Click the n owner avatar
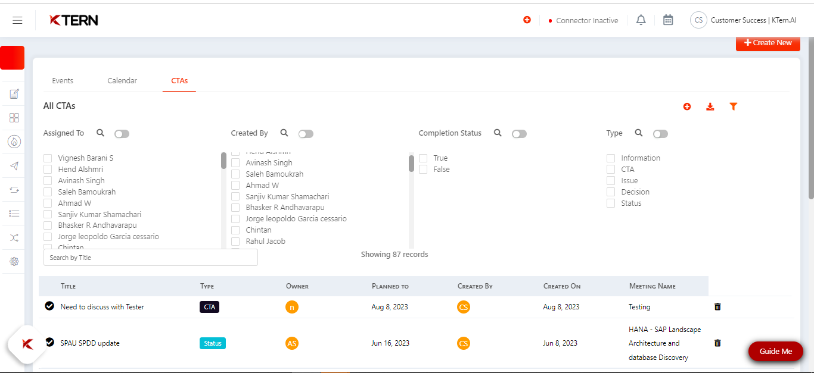This screenshot has width=814, height=373. [x=292, y=307]
